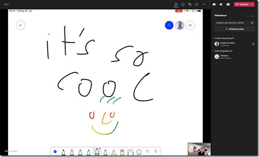Select the rainbow pen tool
This screenshot has width=259, height=157.
(97, 152)
